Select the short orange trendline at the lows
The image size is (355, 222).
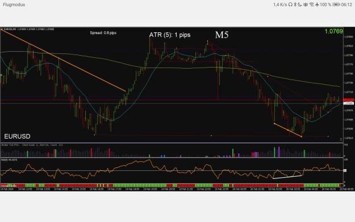point(288,130)
